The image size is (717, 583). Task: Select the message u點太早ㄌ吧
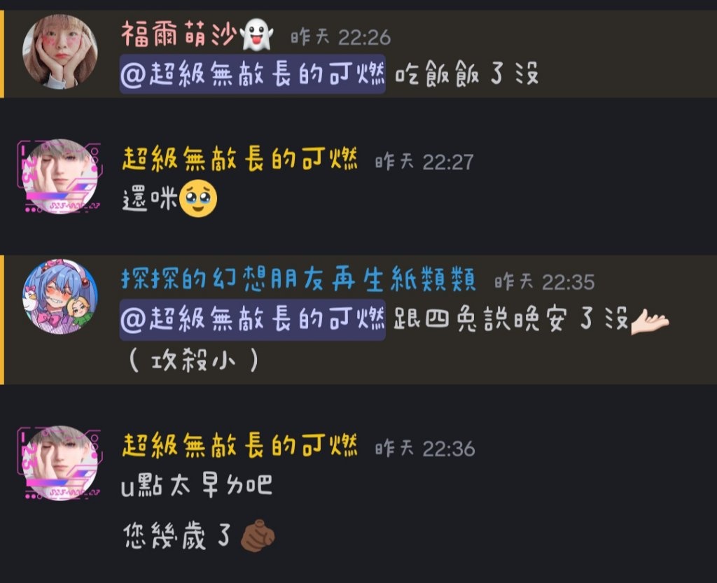[x=197, y=485]
